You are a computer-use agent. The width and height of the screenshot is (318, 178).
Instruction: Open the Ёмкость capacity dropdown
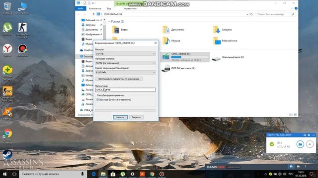[125, 54]
